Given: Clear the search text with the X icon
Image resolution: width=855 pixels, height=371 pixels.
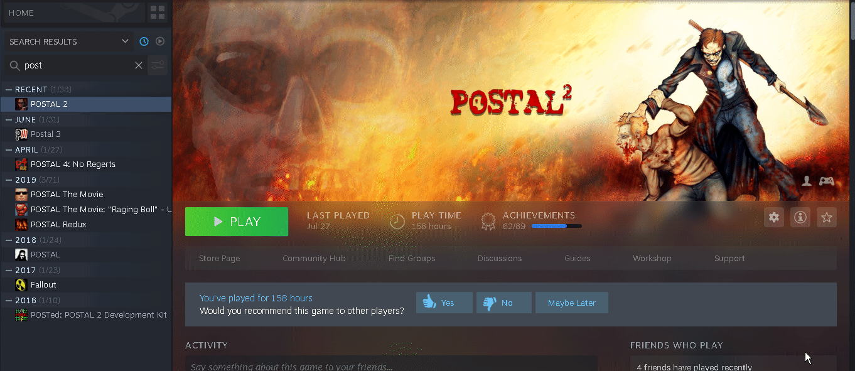Looking at the screenshot, I should pos(139,65).
